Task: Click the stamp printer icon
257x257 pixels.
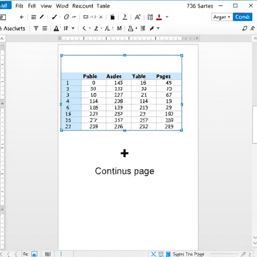Action: (131, 29)
